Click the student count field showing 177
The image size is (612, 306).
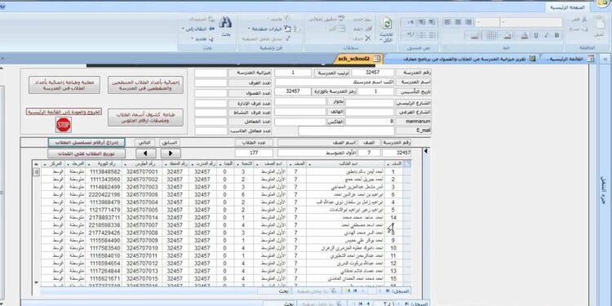(254, 153)
